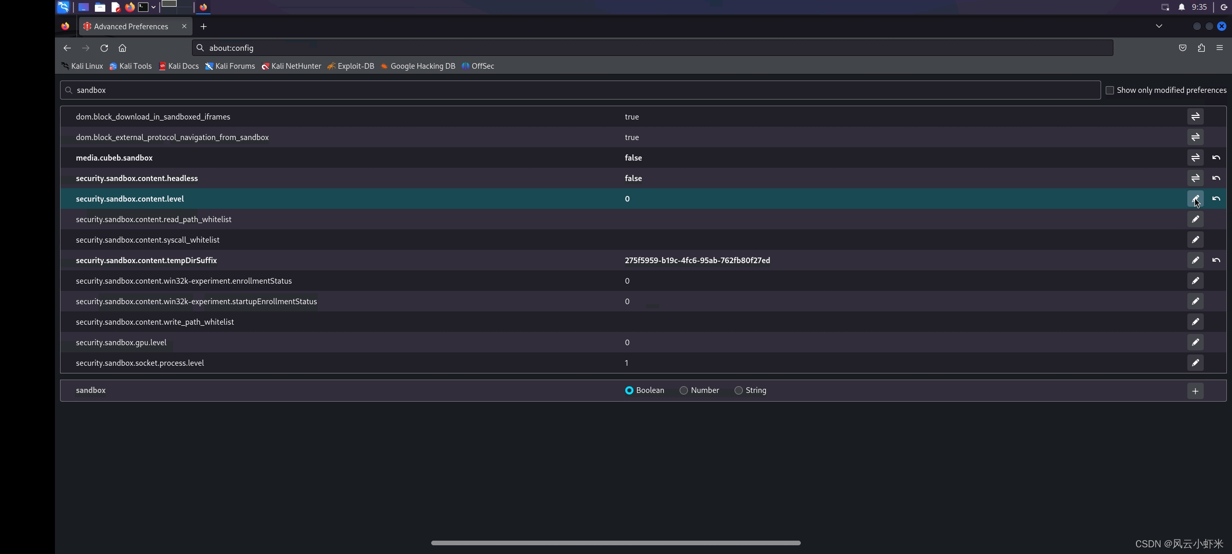Open the notifications bell icon

point(1182,7)
